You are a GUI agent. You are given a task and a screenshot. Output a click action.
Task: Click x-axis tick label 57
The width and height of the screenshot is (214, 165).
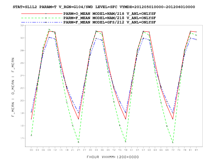pos(143,150)
